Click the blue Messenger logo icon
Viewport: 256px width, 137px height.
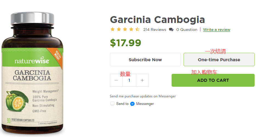pyautogui.click(x=132, y=104)
